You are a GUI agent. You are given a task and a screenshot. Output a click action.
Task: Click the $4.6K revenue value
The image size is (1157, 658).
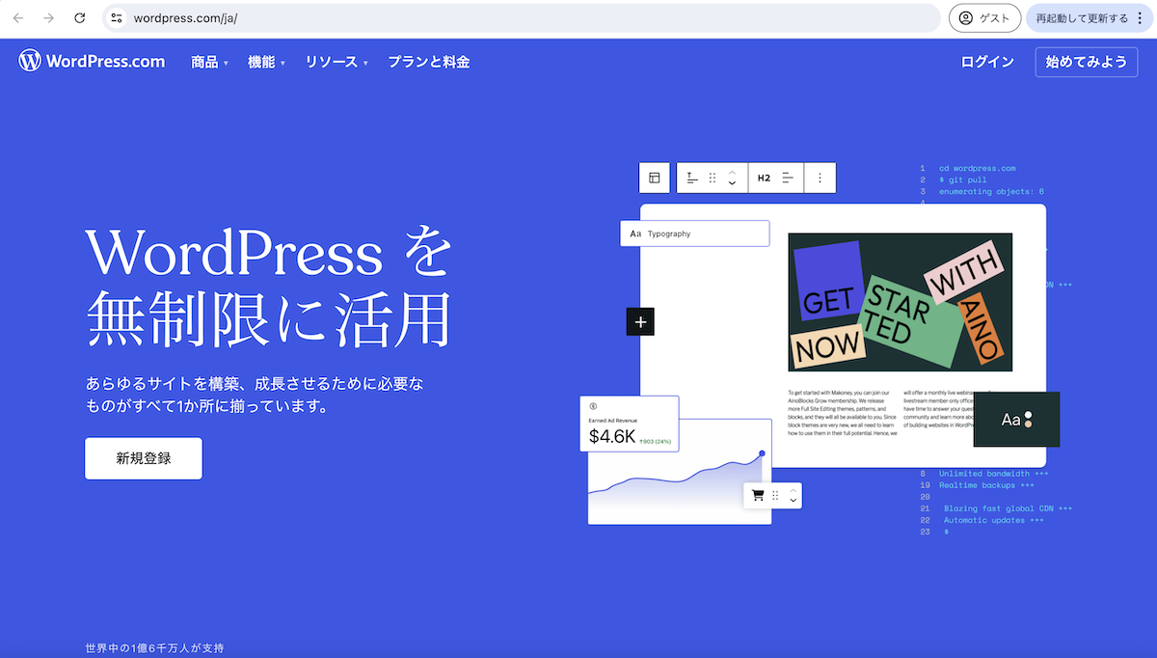[x=612, y=437]
